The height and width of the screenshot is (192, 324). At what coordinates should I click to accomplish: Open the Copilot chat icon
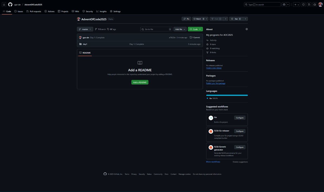(x=284, y=5)
